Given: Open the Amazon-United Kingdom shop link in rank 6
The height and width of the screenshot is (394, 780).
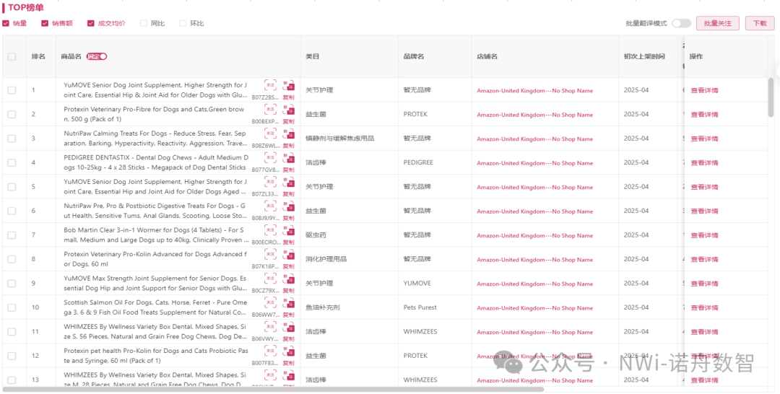Looking at the screenshot, I should click(x=534, y=211).
